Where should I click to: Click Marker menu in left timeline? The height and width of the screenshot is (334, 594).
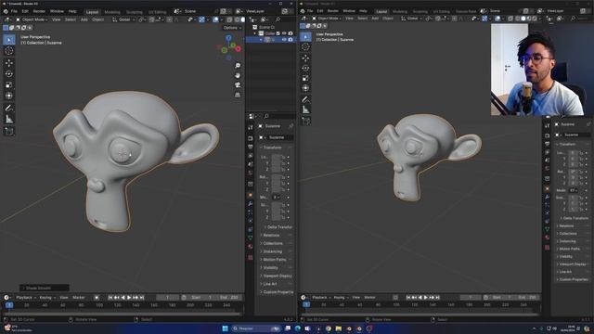coord(79,298)
